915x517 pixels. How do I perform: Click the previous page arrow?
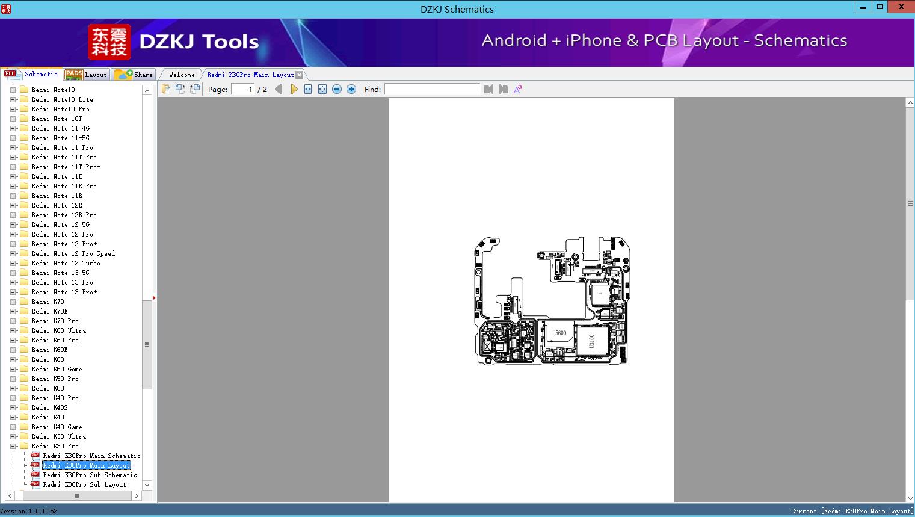coord(278,89)
